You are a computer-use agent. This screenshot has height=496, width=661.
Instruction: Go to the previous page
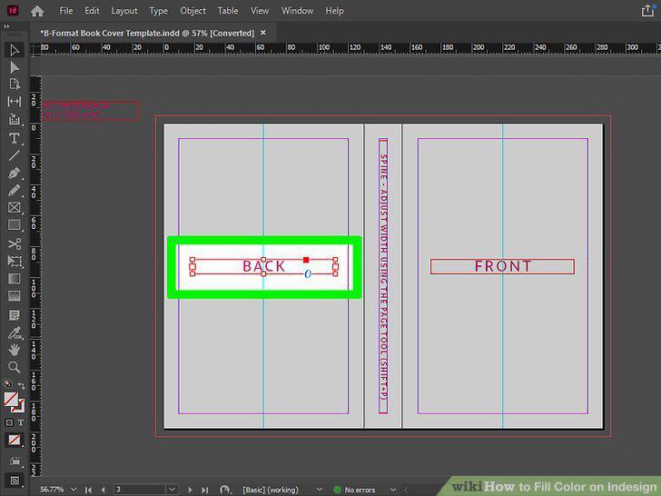104,490
